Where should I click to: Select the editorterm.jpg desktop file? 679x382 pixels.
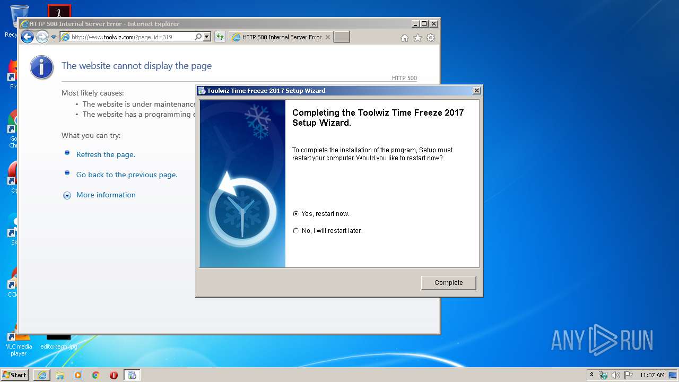[x=58, y=342]
